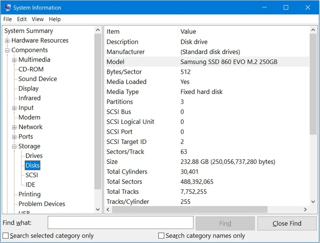Expand the Ports node
The image size is (320, 243).
tap(14, 137)
